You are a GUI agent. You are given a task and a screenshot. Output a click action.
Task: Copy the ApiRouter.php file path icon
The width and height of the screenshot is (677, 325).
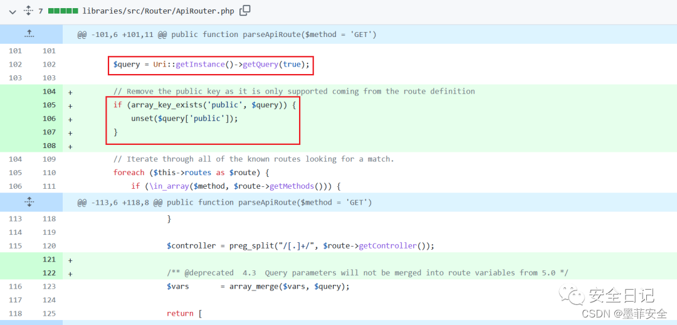point(245,11)
